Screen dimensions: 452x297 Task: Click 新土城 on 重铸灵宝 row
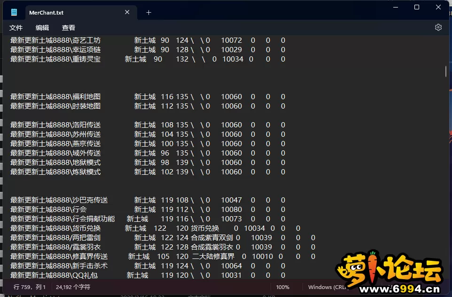pos(135,59)
